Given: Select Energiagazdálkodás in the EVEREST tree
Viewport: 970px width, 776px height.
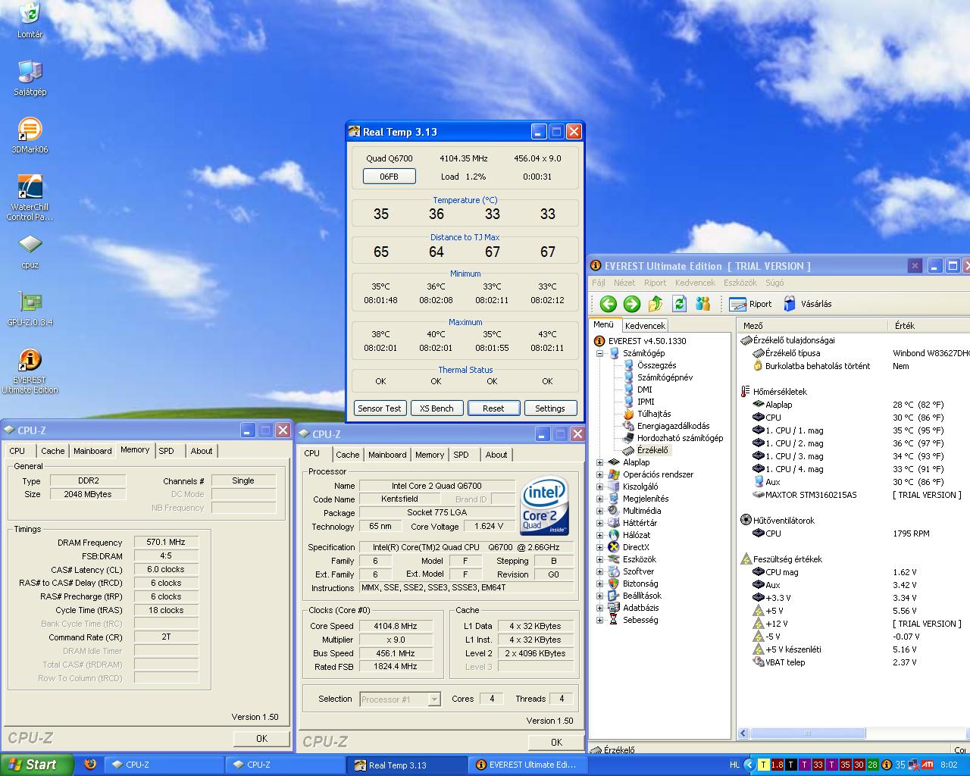Looking at the screenshot, I should [666, 426].
